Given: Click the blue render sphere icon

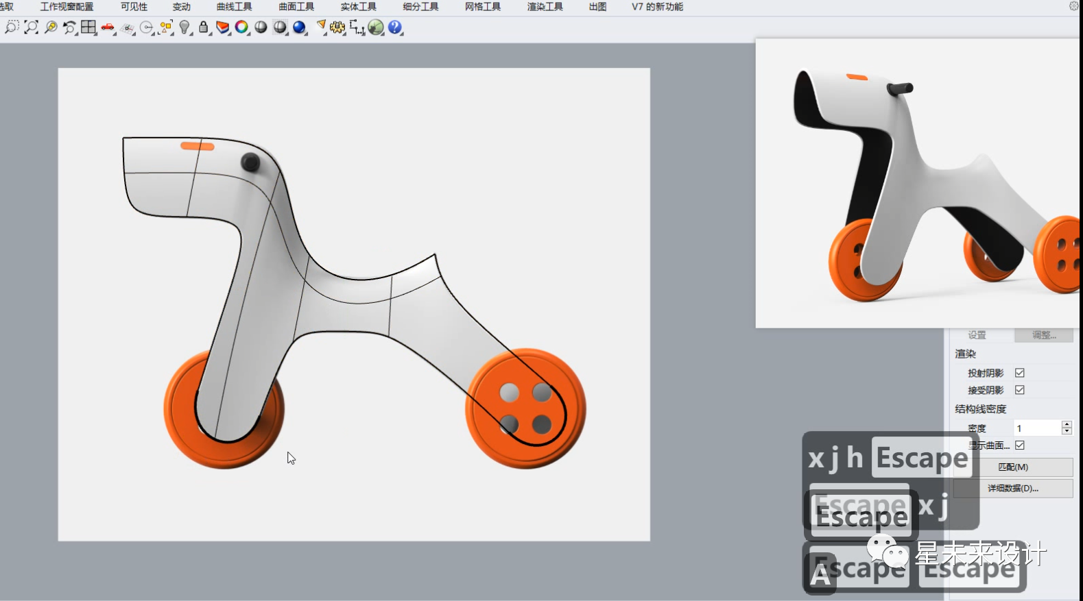Looking at the screenshot, I should [x=300, y=27].
